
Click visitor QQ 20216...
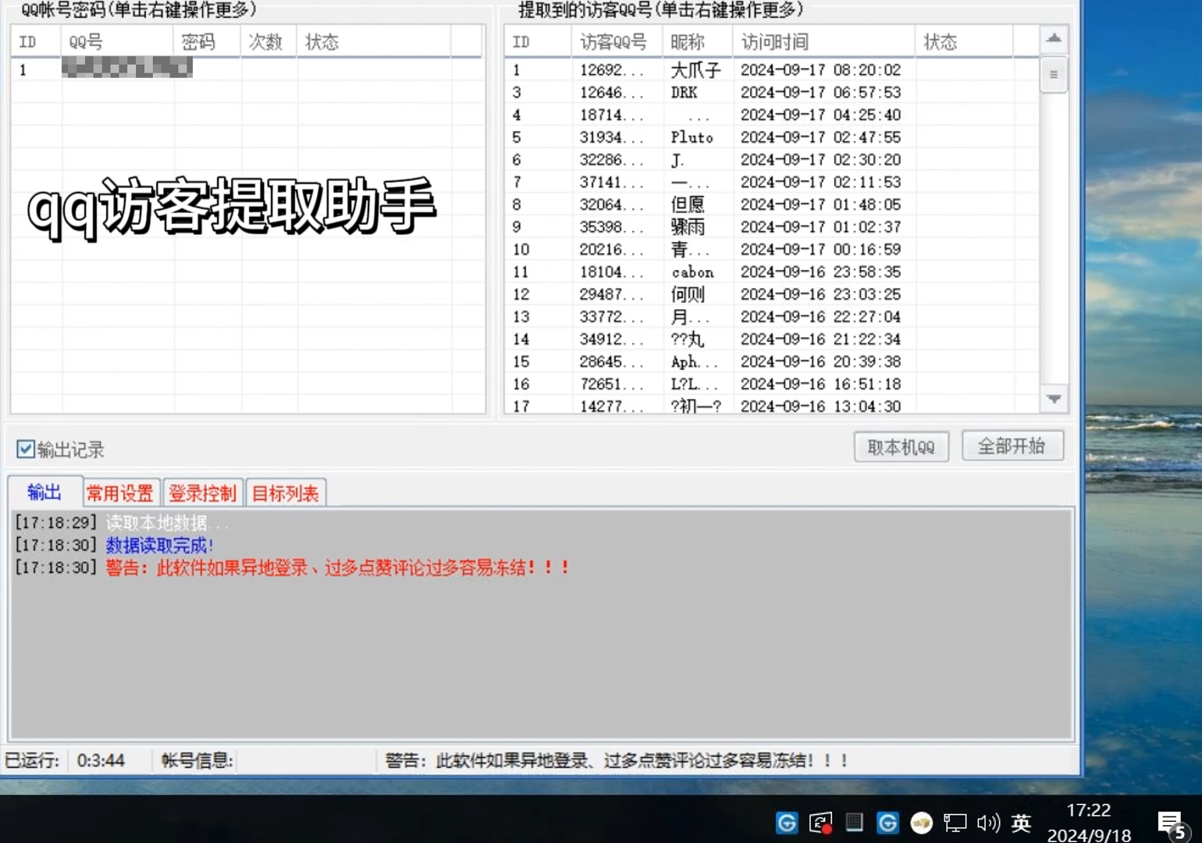pyautogui.click(x=612, y=250)
